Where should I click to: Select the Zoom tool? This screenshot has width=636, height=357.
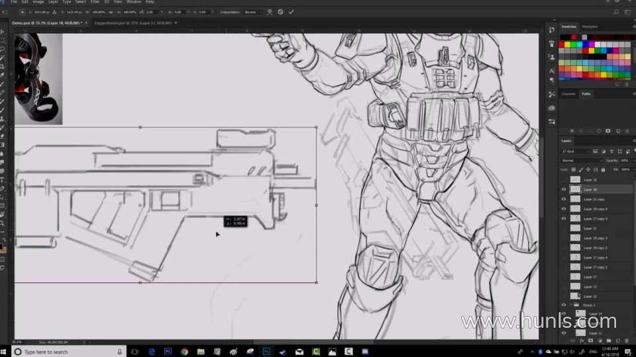3,223
